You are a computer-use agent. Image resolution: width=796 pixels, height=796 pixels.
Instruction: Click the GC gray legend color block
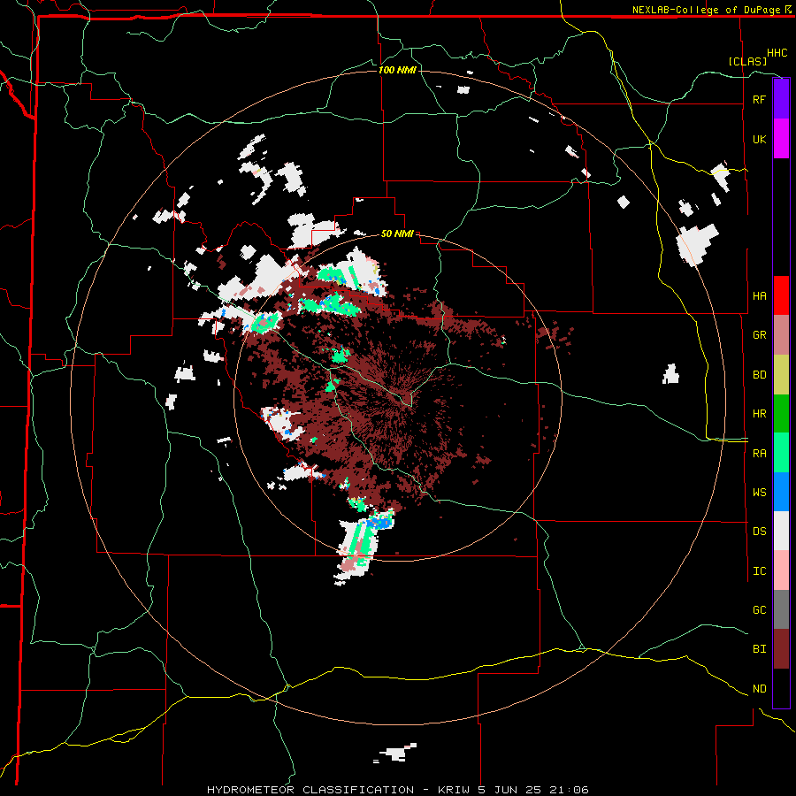(781, 609)
